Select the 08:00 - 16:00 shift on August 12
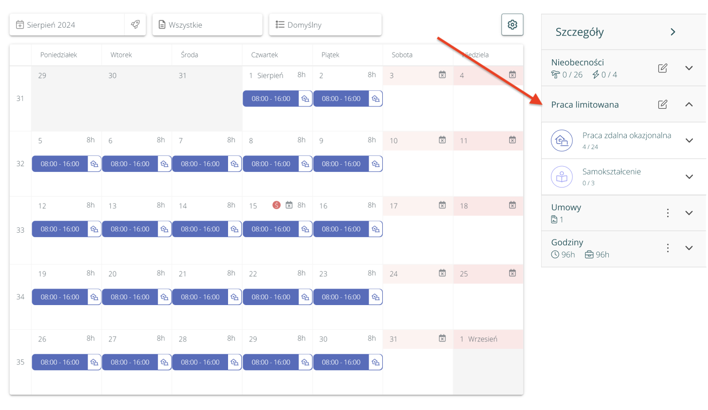Viewport: 708px width, 410px height. pos(60,229)
